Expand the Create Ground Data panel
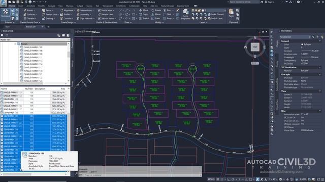The height and width of the screenshot is (182, 325). [30, 22]
